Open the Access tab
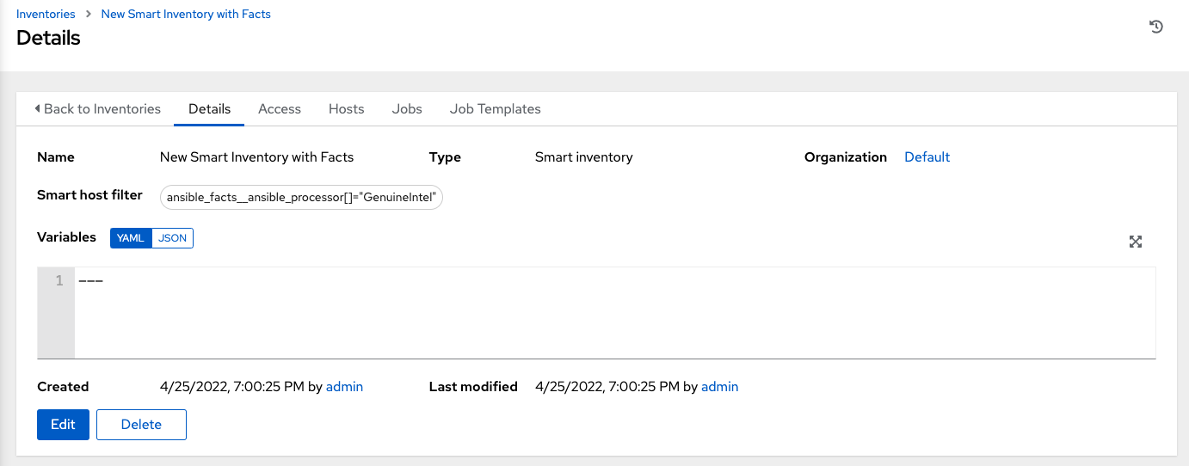 click(x=280, y=109)
